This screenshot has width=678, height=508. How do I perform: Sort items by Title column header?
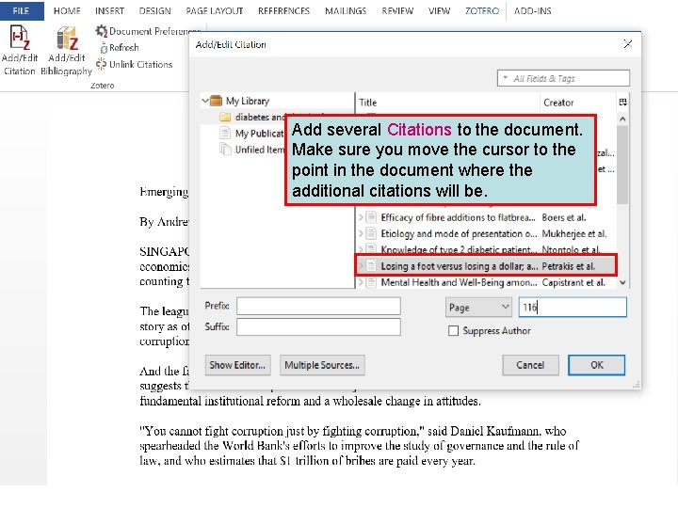(x=448, y=103)
